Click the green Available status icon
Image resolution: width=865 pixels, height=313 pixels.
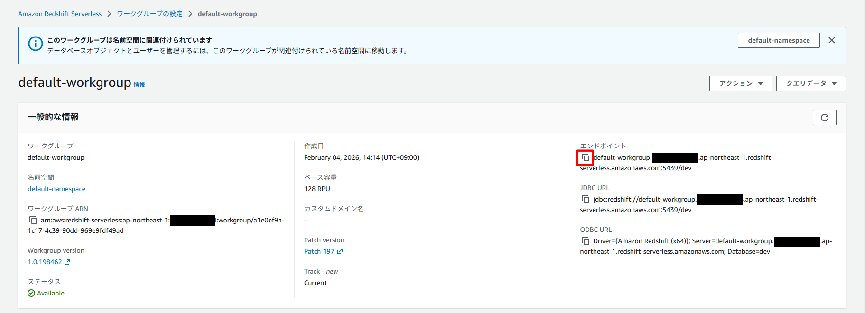[x=31, y=293]
